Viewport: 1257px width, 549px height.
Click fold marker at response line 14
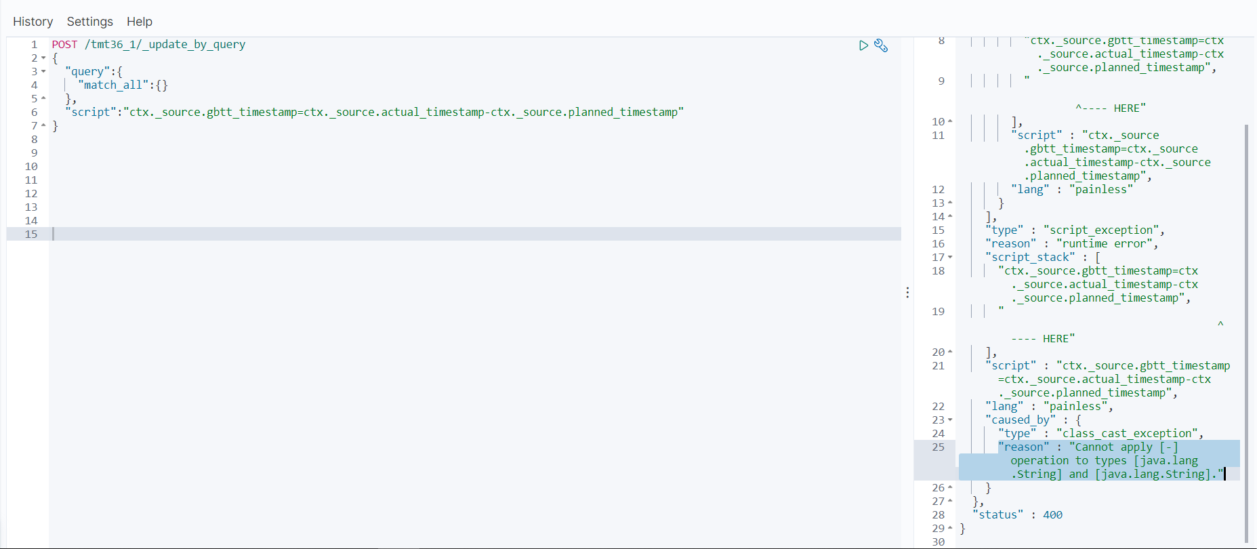point(950,217)
